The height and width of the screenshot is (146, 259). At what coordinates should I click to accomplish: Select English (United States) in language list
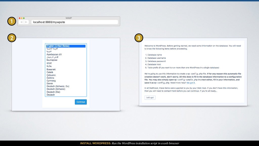[x=66, y=46]
